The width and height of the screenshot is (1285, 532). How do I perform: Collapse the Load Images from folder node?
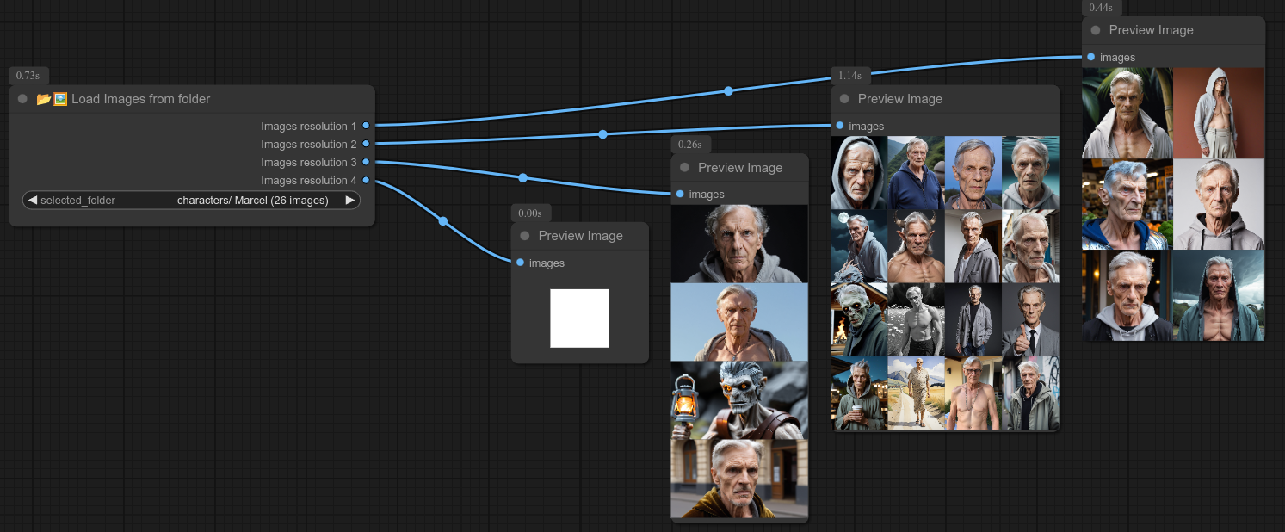22,99
